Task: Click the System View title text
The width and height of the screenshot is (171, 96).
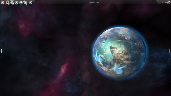Action: pos(94,2)
